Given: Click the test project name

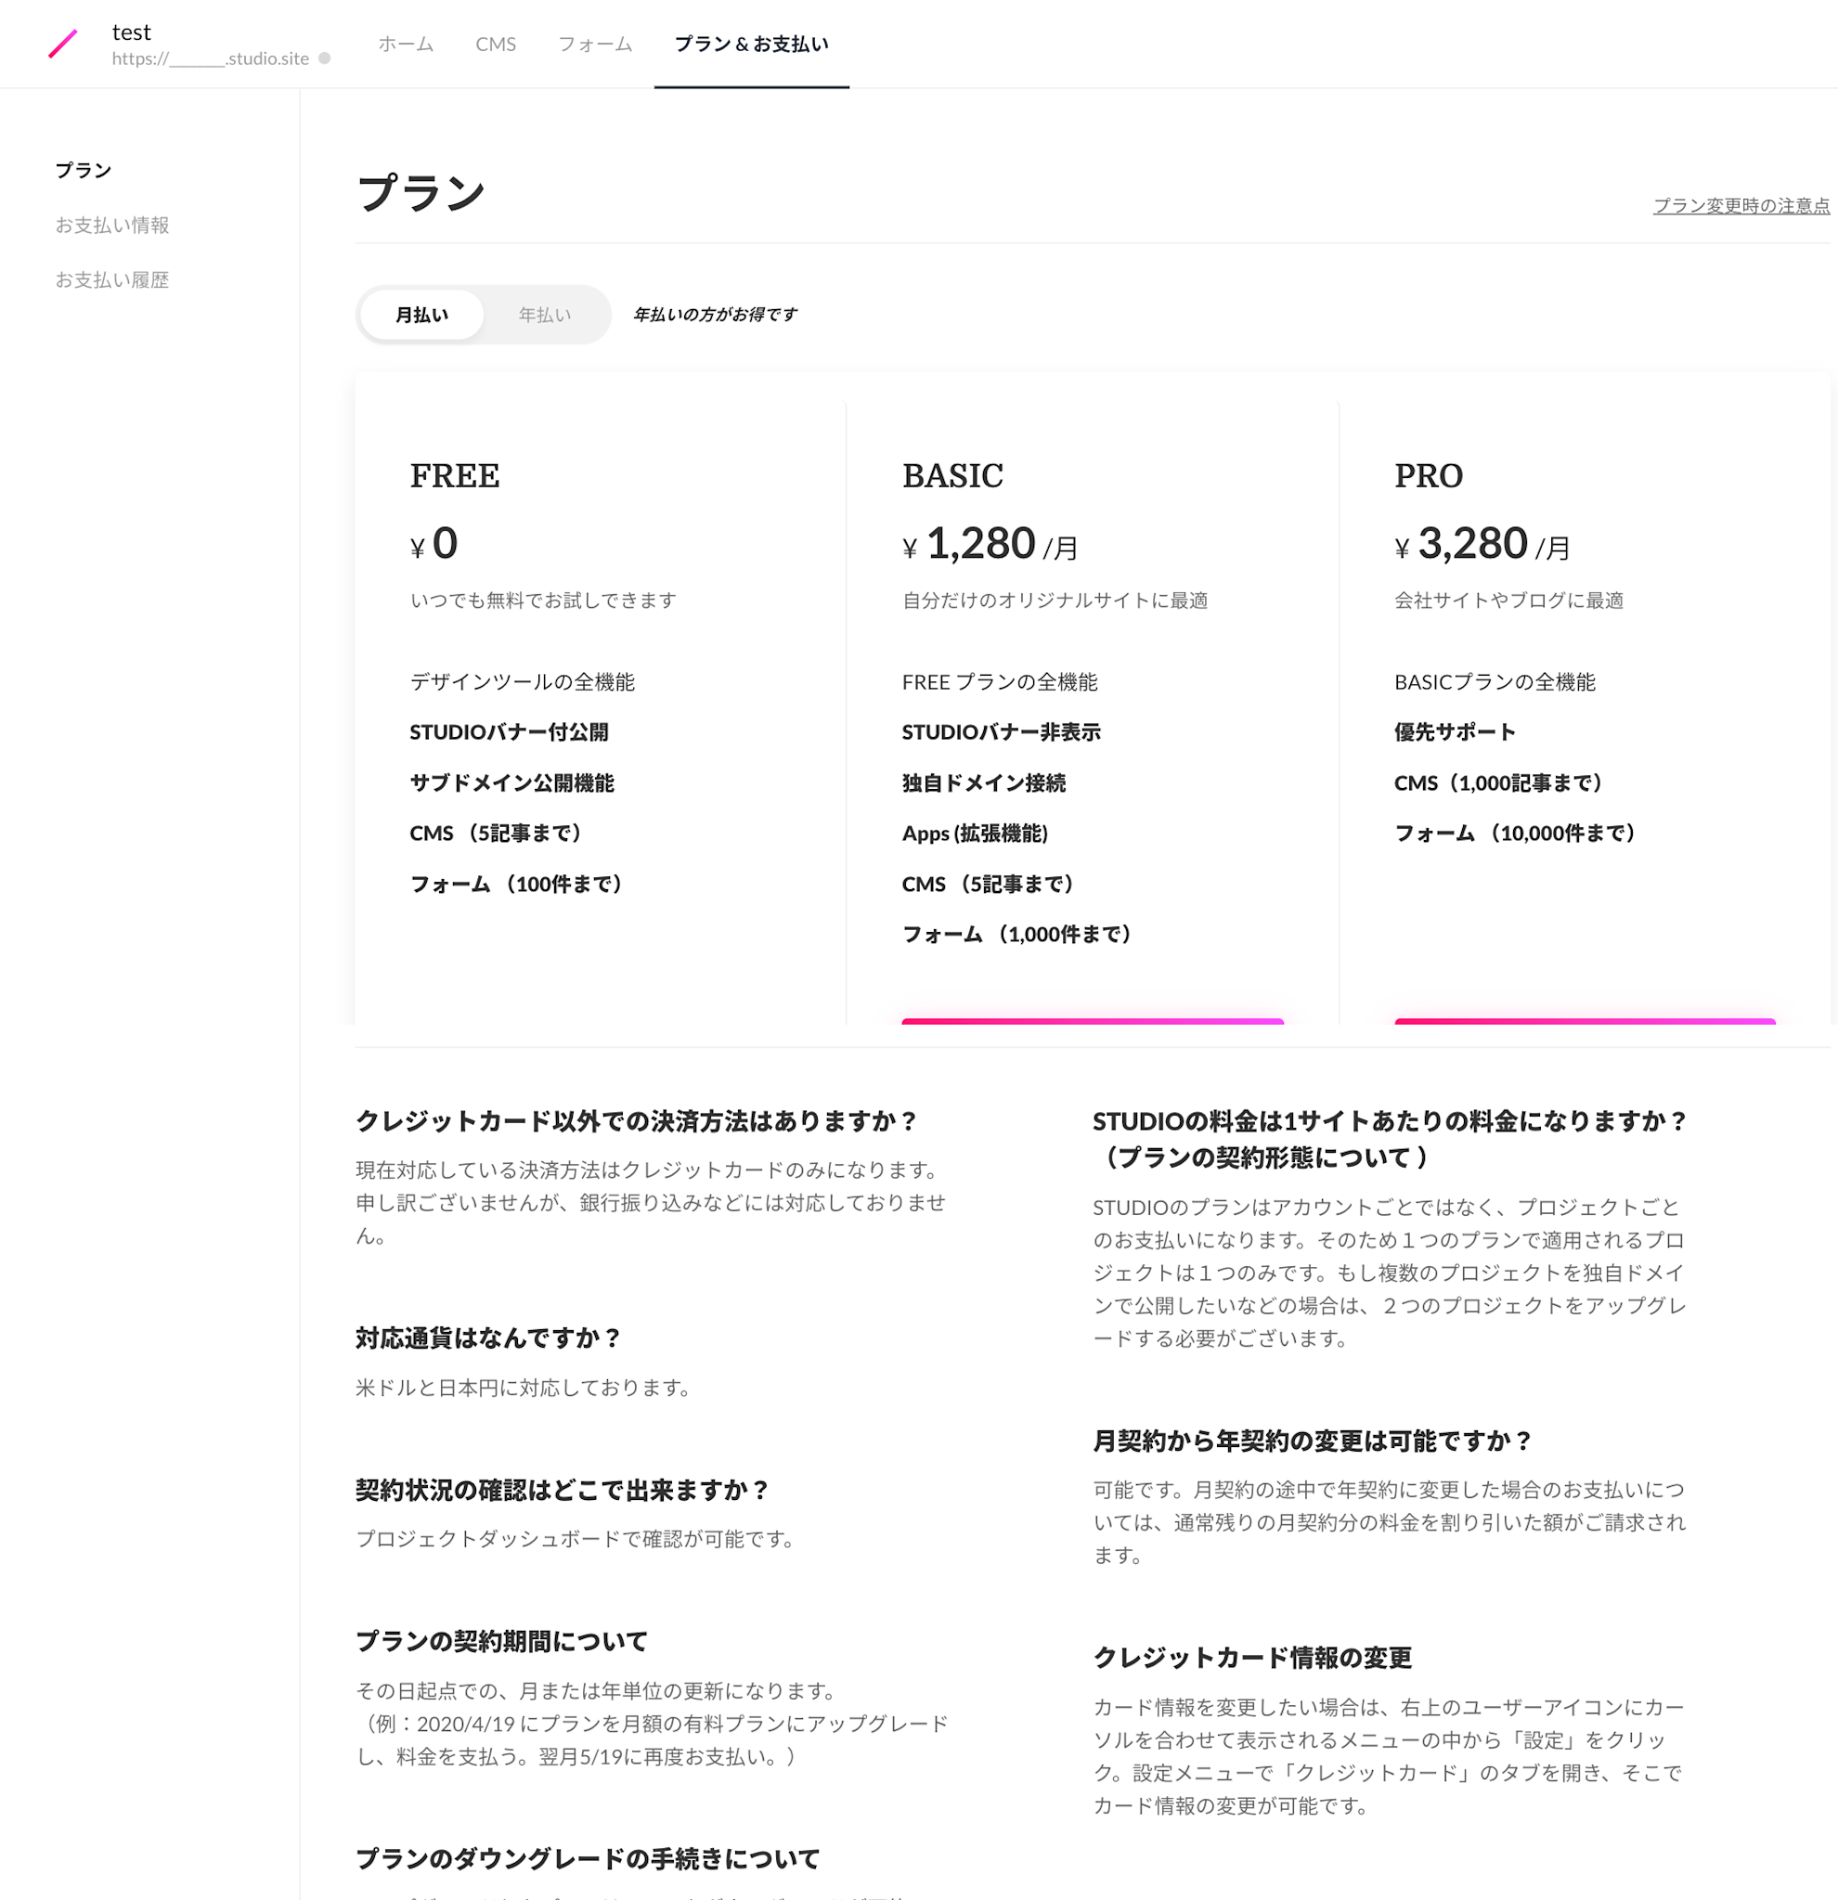Looking at the screenshot, I should point(132,32).
